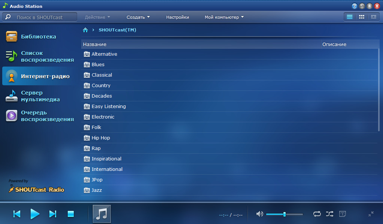This screenshot has width=383, height=224.
Task: Toggle repeat mode
Action: [317, 214]
